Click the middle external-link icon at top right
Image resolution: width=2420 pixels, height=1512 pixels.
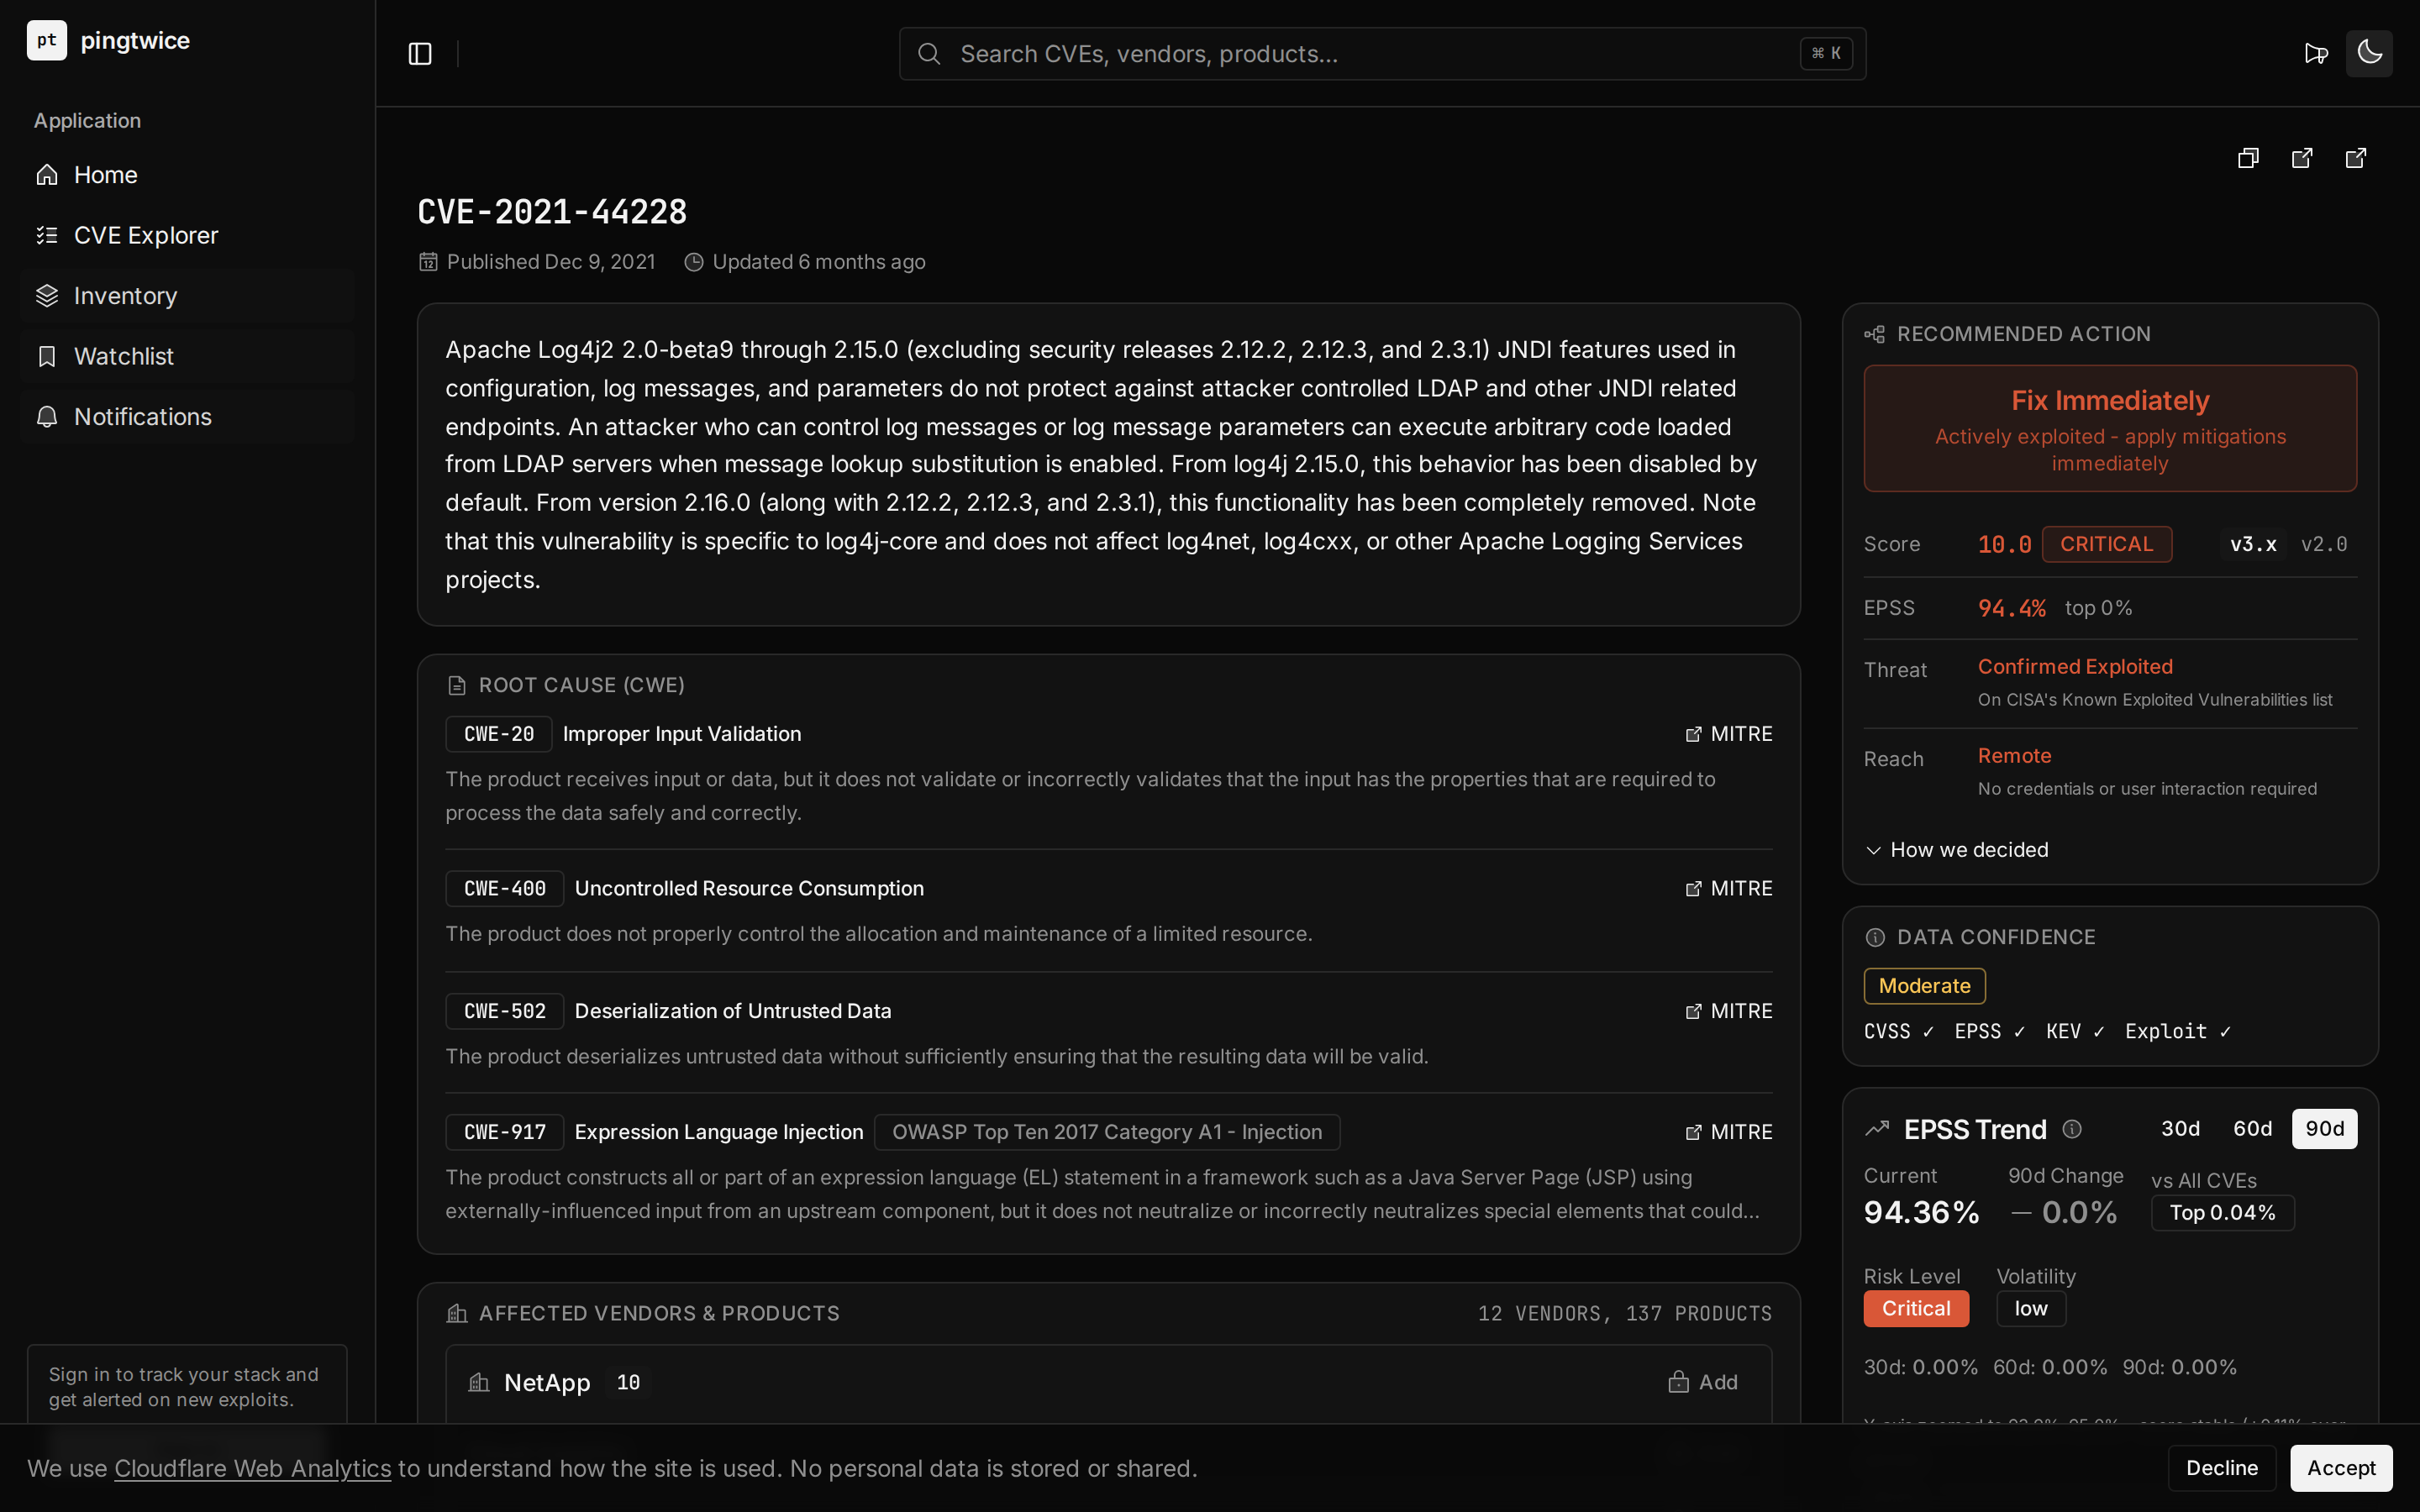tap(2302, 158)
